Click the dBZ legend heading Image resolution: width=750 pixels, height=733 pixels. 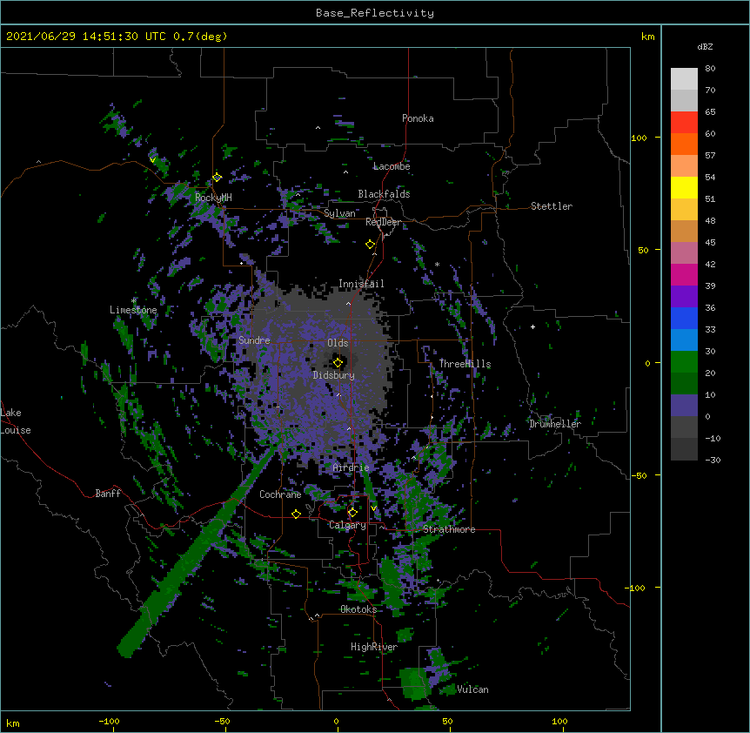705,47
